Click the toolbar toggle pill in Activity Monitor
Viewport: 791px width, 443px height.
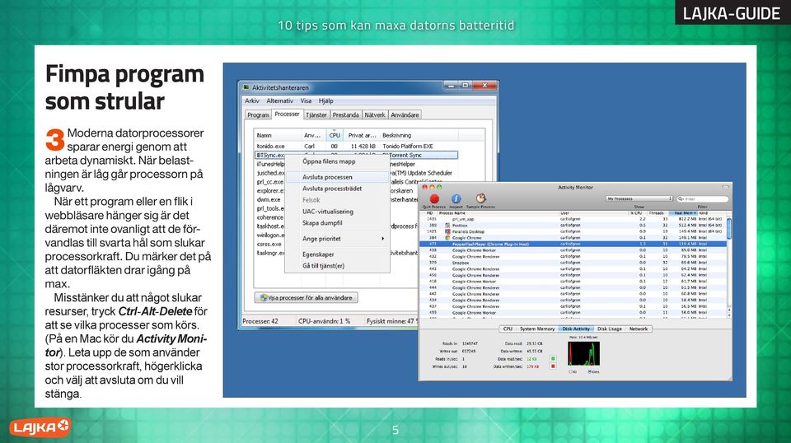pyautogui.click(x=725, y=188)
